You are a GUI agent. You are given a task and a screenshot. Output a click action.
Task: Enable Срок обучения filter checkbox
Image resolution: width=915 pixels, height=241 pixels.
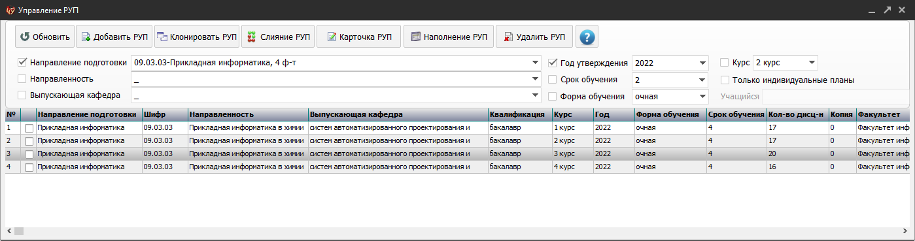point(553,80)
